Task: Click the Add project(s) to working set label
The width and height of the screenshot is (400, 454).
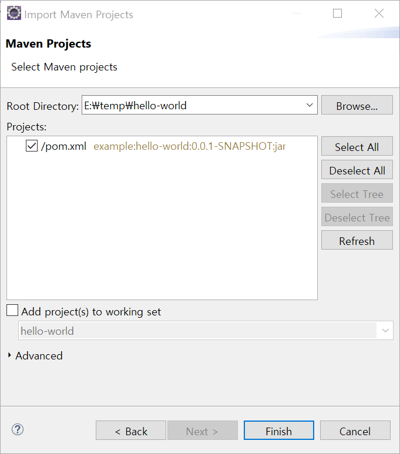Action: pos(91,312)
